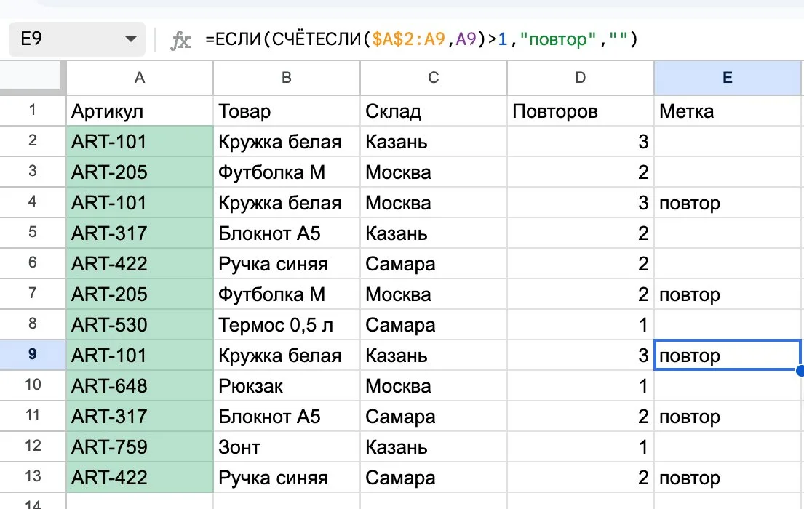Select row 12 header
Screen dimensions: 804x509
(33, 446)
